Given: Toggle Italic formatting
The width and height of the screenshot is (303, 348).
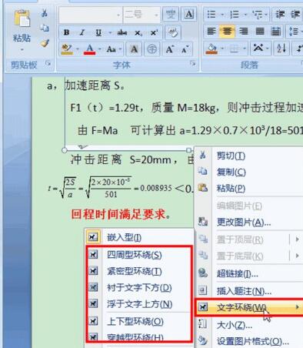Looking at the screenshot, I should click(x=82, y=32).
